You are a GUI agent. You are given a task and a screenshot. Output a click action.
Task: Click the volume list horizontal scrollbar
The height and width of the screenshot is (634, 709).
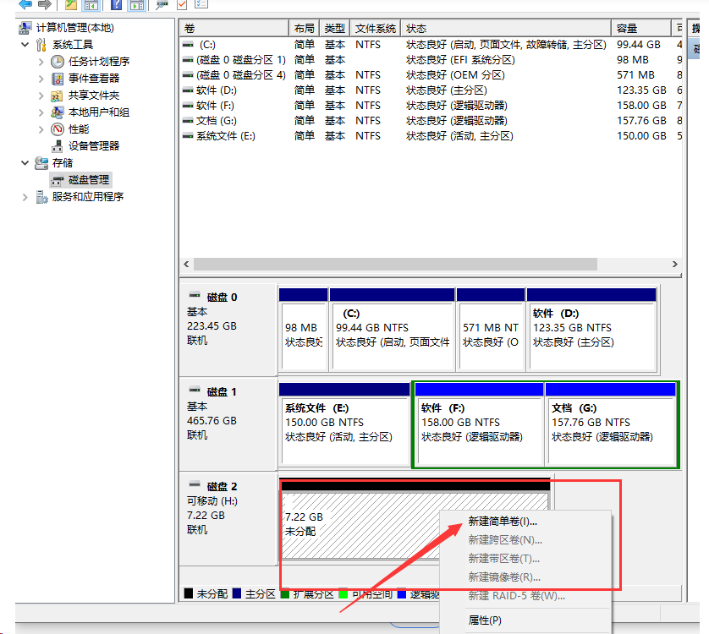[x=423, y=265]
